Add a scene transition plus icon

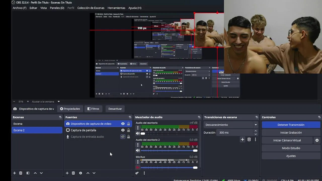[x=243, y=140]
